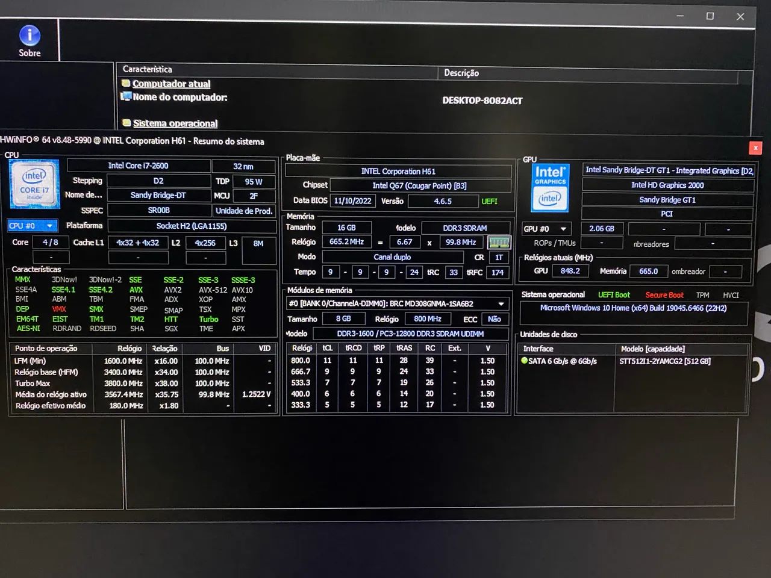The height and width of the screenshot is (578, 771).
Task: Select the 800.0 memory timing row
Action: pos(397,361)
